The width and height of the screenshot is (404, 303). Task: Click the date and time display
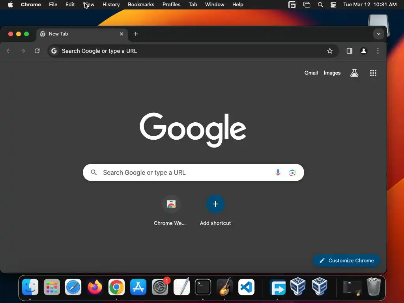coord(370,5)
